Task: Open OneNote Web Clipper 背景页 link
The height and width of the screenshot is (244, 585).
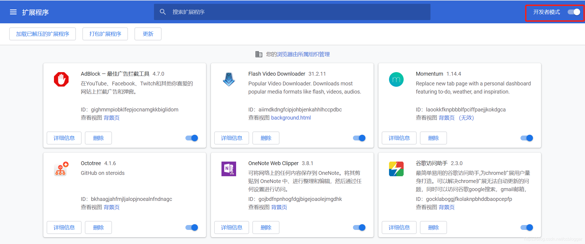Action: tap(279, 207)
